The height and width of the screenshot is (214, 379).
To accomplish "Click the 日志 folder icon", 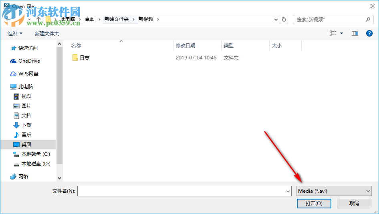I will (x=75, y=57).
